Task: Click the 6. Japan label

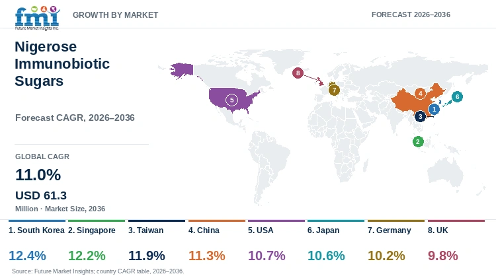Action: coord(323,230)
